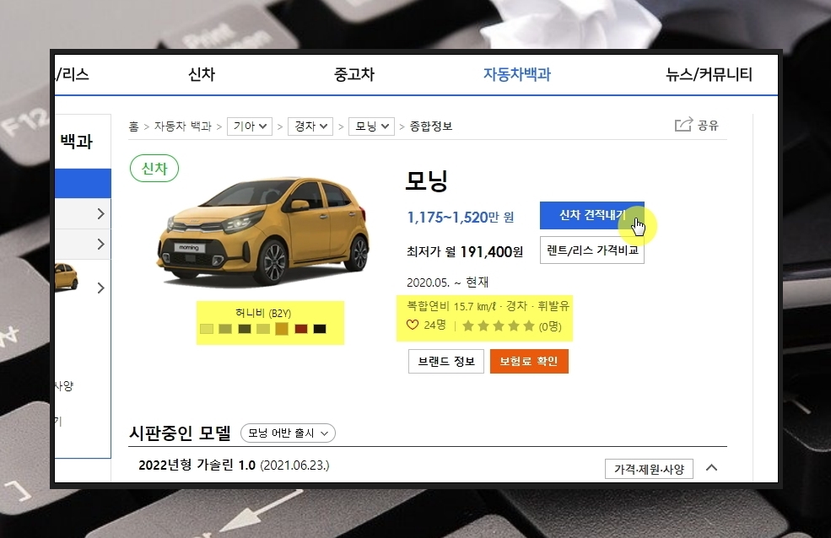Select the black color swatch

pyautogui.click(x=320, y=329)
